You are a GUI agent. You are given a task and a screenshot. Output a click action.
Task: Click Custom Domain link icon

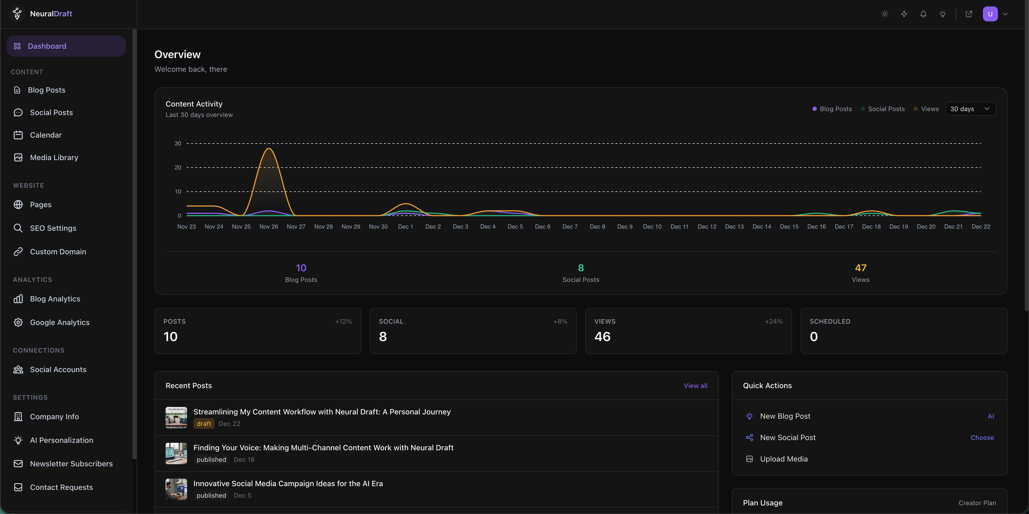coord(18,252)
